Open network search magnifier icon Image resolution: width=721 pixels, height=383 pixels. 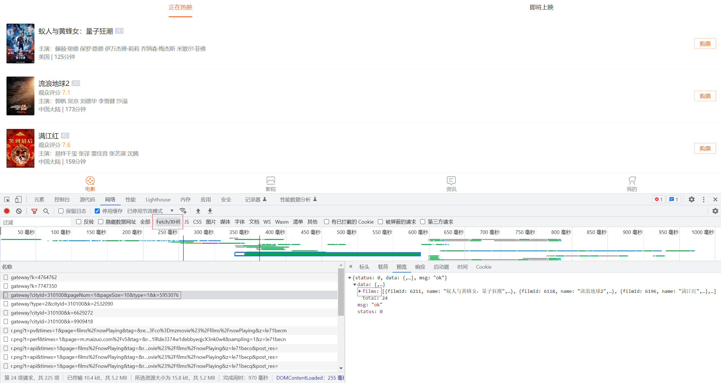click(x=46, y=211)
